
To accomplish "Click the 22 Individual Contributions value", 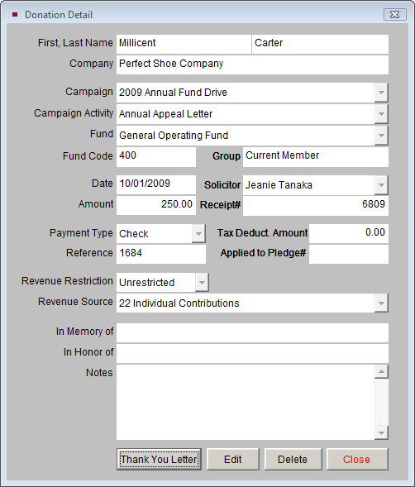I will point(179,303).
